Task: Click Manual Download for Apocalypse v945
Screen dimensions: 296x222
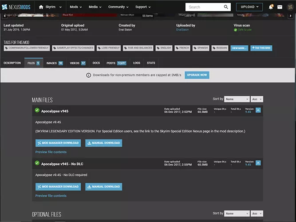Action: coord(104,143)
